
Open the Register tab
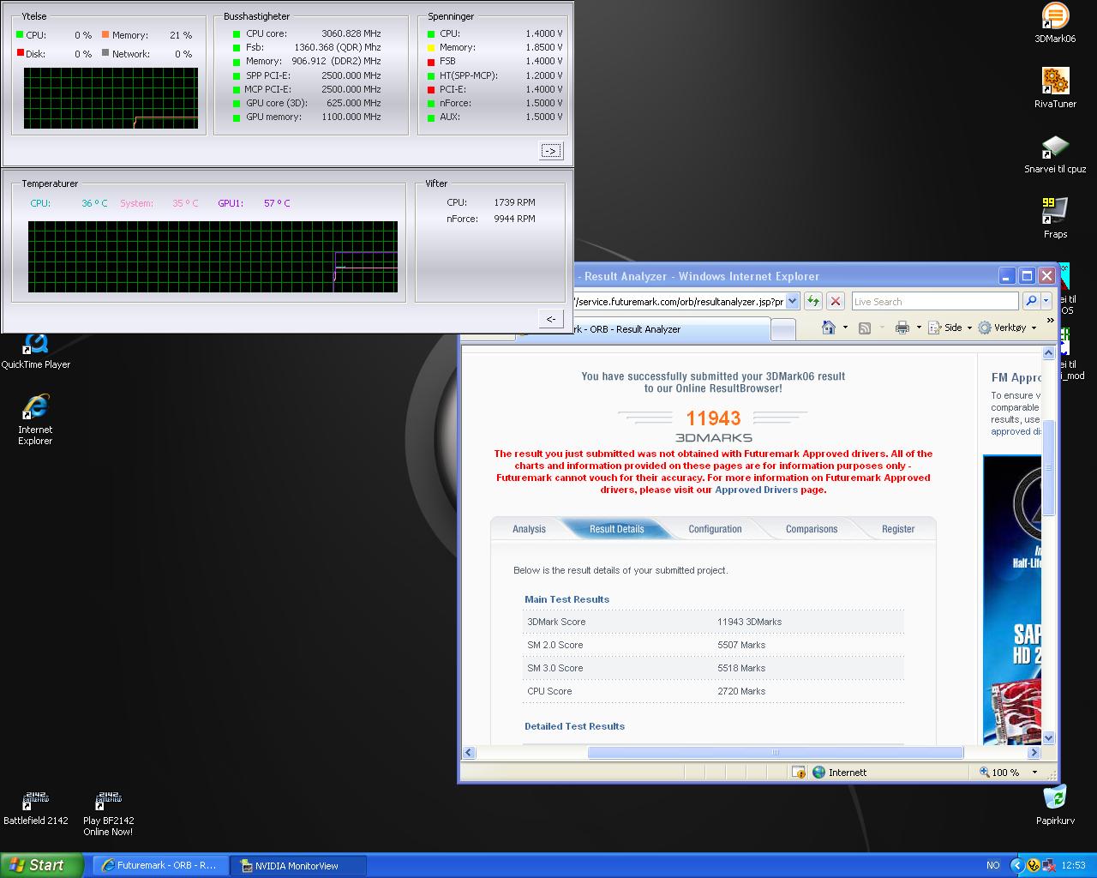coord(898,529)
